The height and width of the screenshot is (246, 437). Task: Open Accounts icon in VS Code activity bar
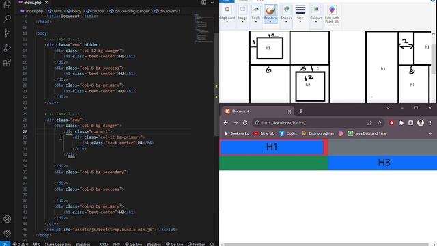tap(8, 219)
